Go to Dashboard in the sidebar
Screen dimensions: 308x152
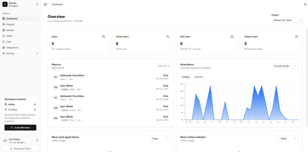20,19
